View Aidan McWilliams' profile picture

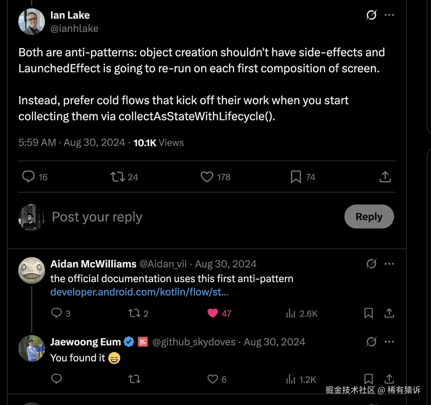click(31, 270)
